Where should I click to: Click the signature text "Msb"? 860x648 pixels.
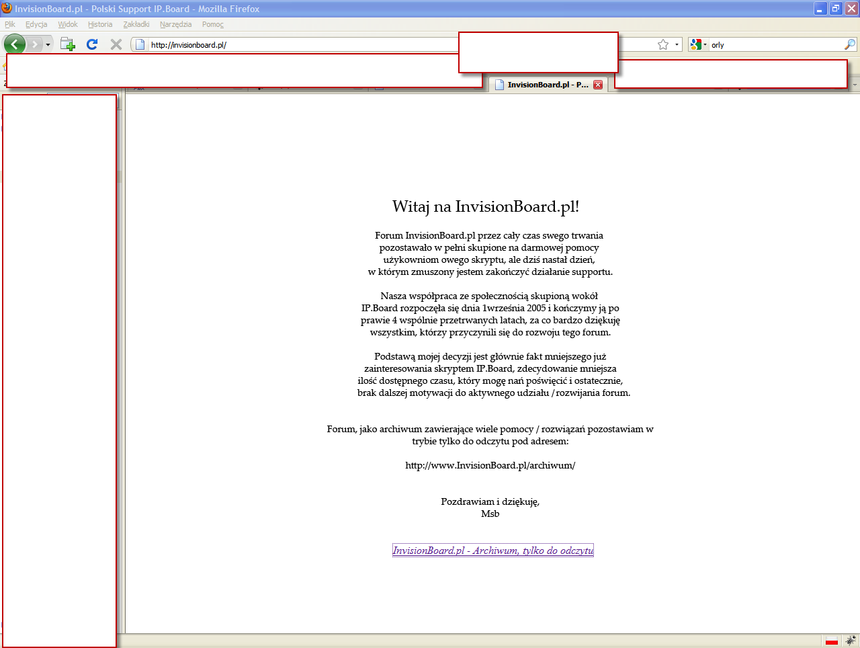[490, 514]
